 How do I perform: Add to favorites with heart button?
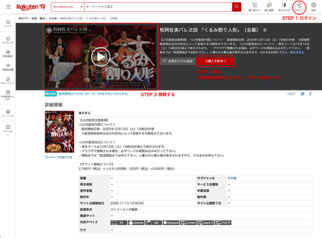[x=178, y=61]
